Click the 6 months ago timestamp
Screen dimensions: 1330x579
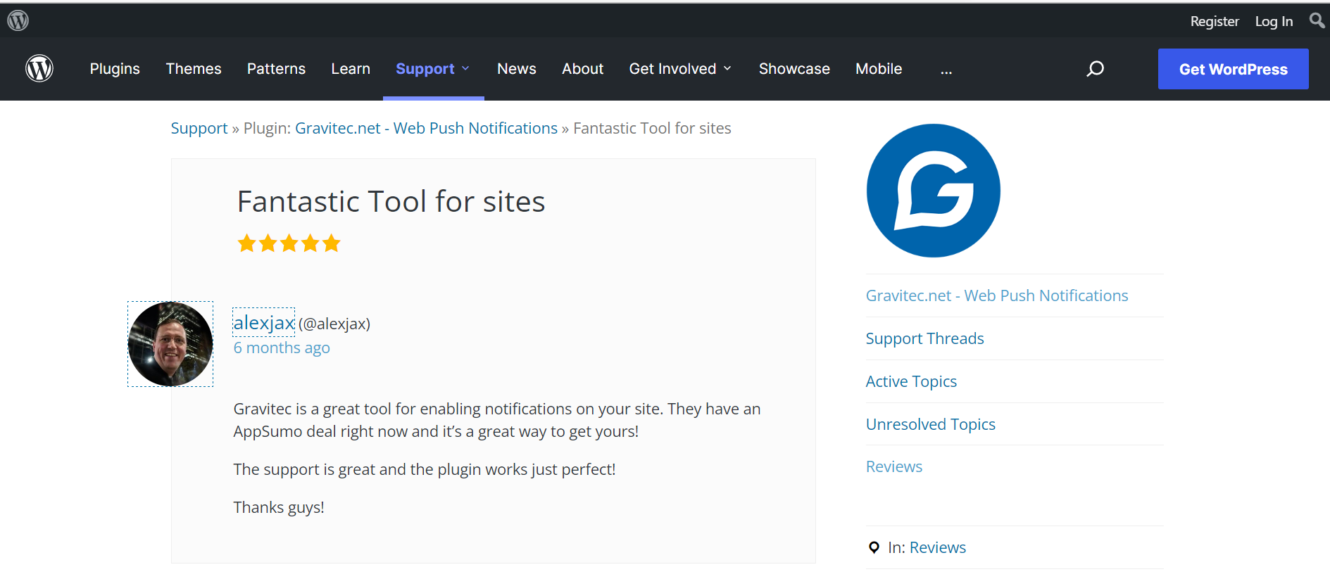282,348
